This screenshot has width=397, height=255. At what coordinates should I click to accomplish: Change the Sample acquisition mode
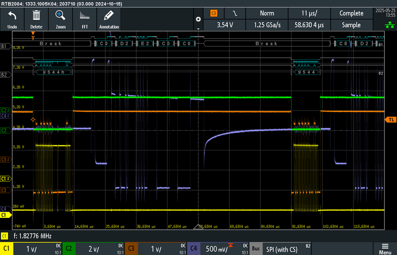pyautogui.click(x=351, y=25)
